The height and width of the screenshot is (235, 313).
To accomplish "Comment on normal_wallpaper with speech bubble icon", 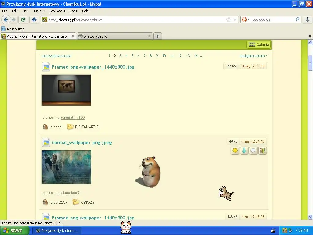I will click(x=253, y=151).
